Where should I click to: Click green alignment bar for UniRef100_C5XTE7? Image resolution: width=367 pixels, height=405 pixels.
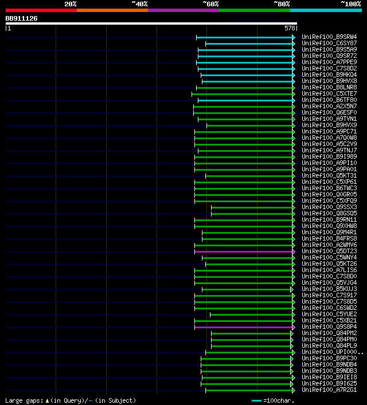[x=242, y=95]
